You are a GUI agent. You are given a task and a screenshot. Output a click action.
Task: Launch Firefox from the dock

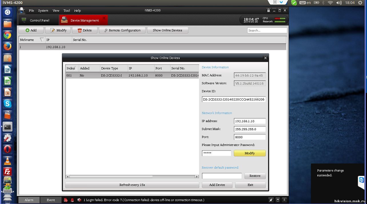coord(7,46)
